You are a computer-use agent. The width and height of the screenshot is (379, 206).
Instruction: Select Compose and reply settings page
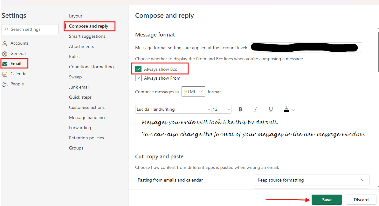tap(88, 26)
